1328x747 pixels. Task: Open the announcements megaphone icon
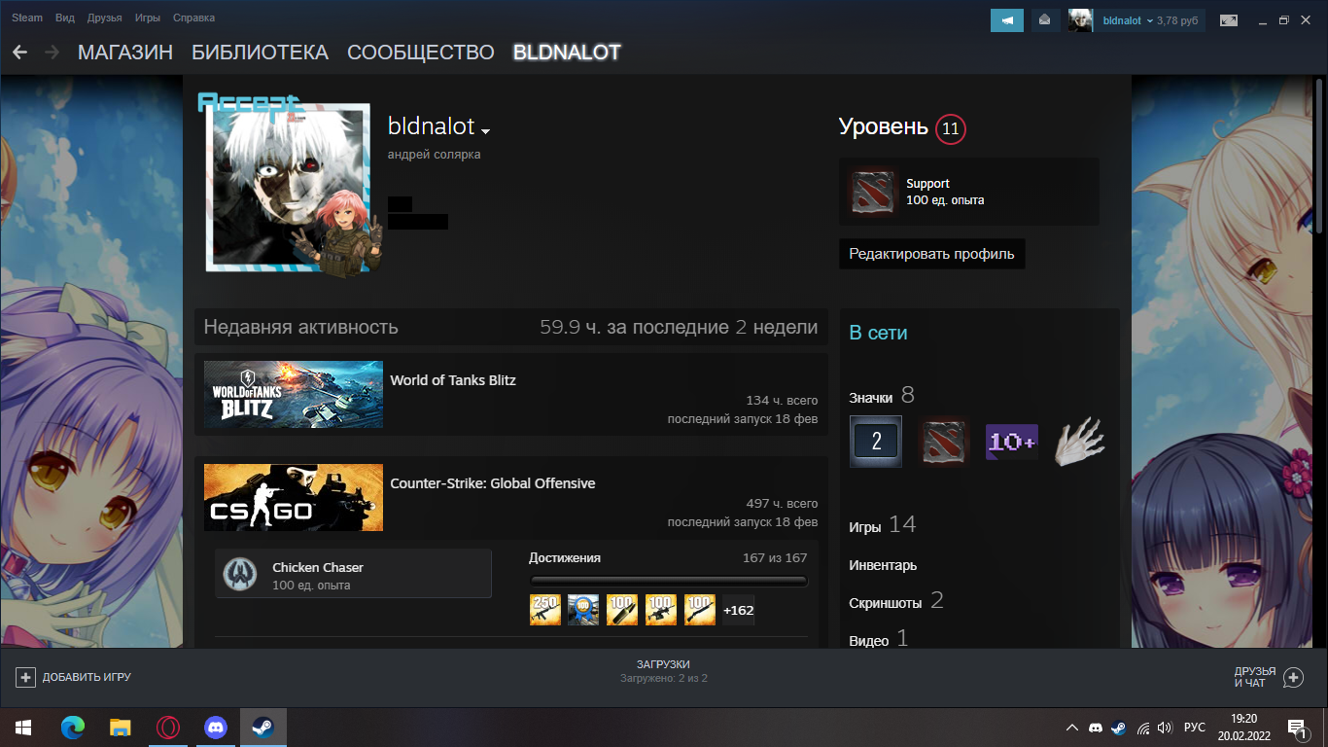point(1007,19)
